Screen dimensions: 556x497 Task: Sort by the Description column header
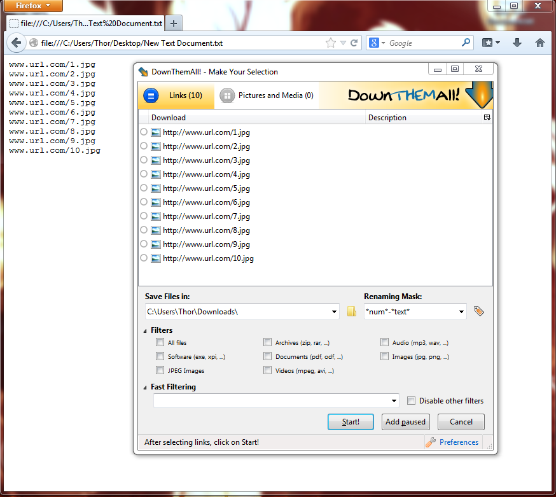tap(424, 118)
